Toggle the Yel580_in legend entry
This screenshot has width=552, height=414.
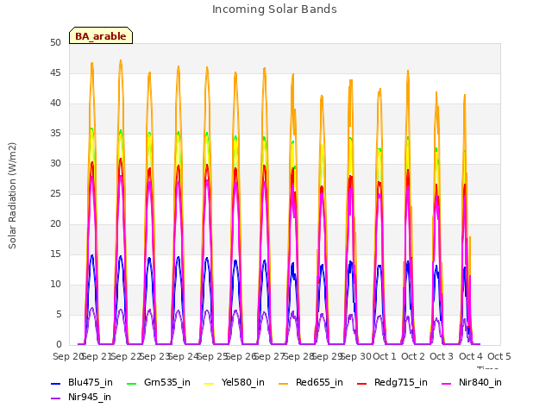[235, 382]
